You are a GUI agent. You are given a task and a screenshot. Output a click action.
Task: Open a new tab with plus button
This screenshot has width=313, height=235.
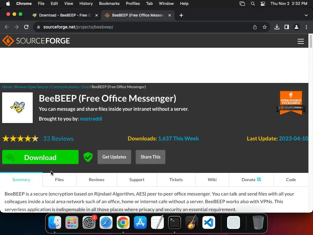(181, 15)
